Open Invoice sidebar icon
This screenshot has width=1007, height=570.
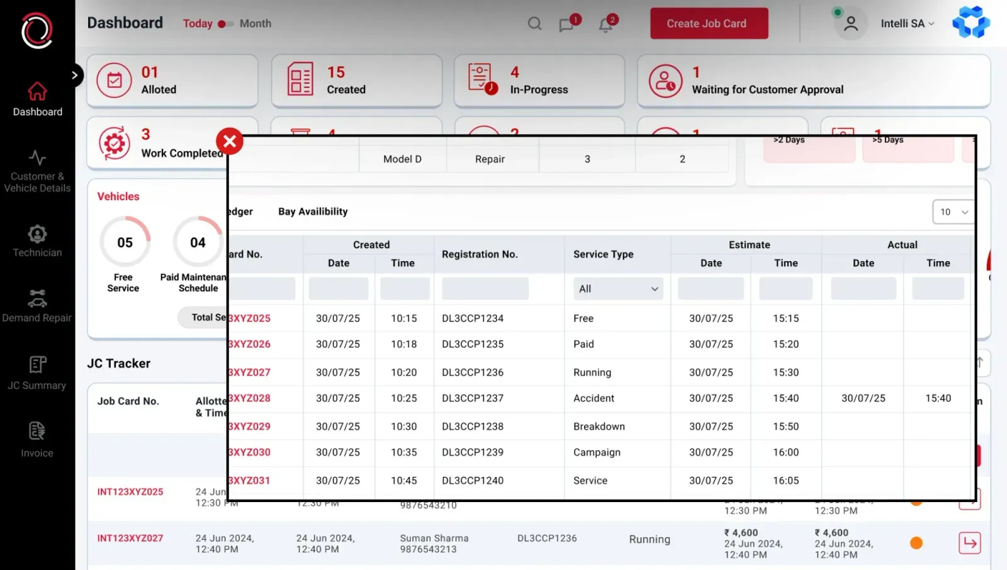37,431
